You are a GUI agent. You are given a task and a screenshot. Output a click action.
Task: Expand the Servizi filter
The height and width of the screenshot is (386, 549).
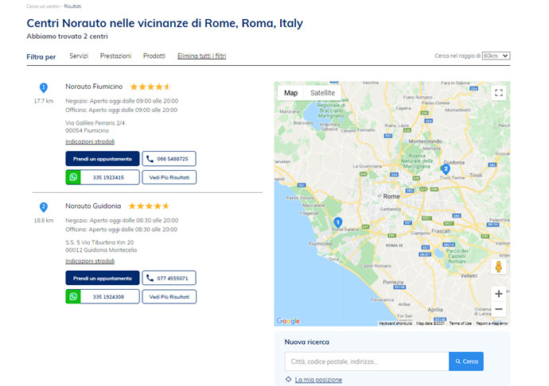[79, 56]
